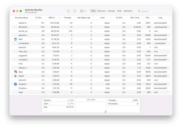Select the WindowS... process row
Image resolution: width=182 pixels, height=128 pixels.
tap(91, 27)
